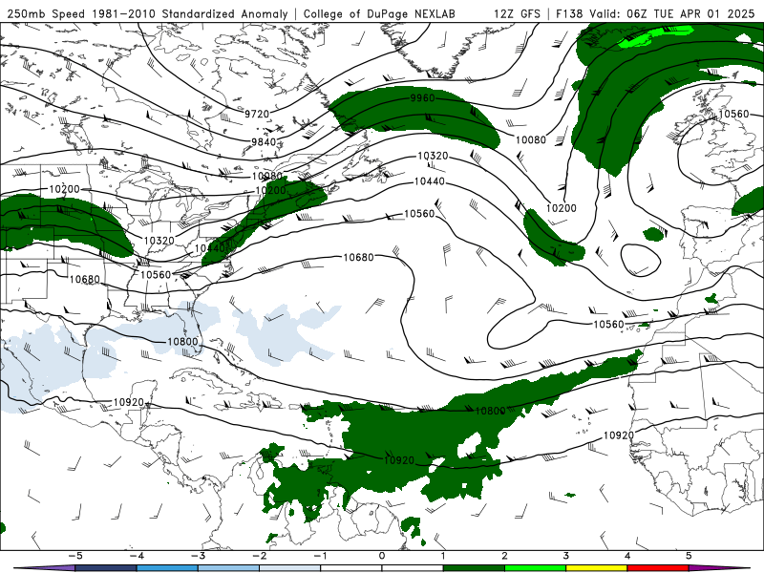Viewport: 764px width, 573px height.
Task: Click the "10920" contour label over Yucatan
Action: click(x=129, y=402)
